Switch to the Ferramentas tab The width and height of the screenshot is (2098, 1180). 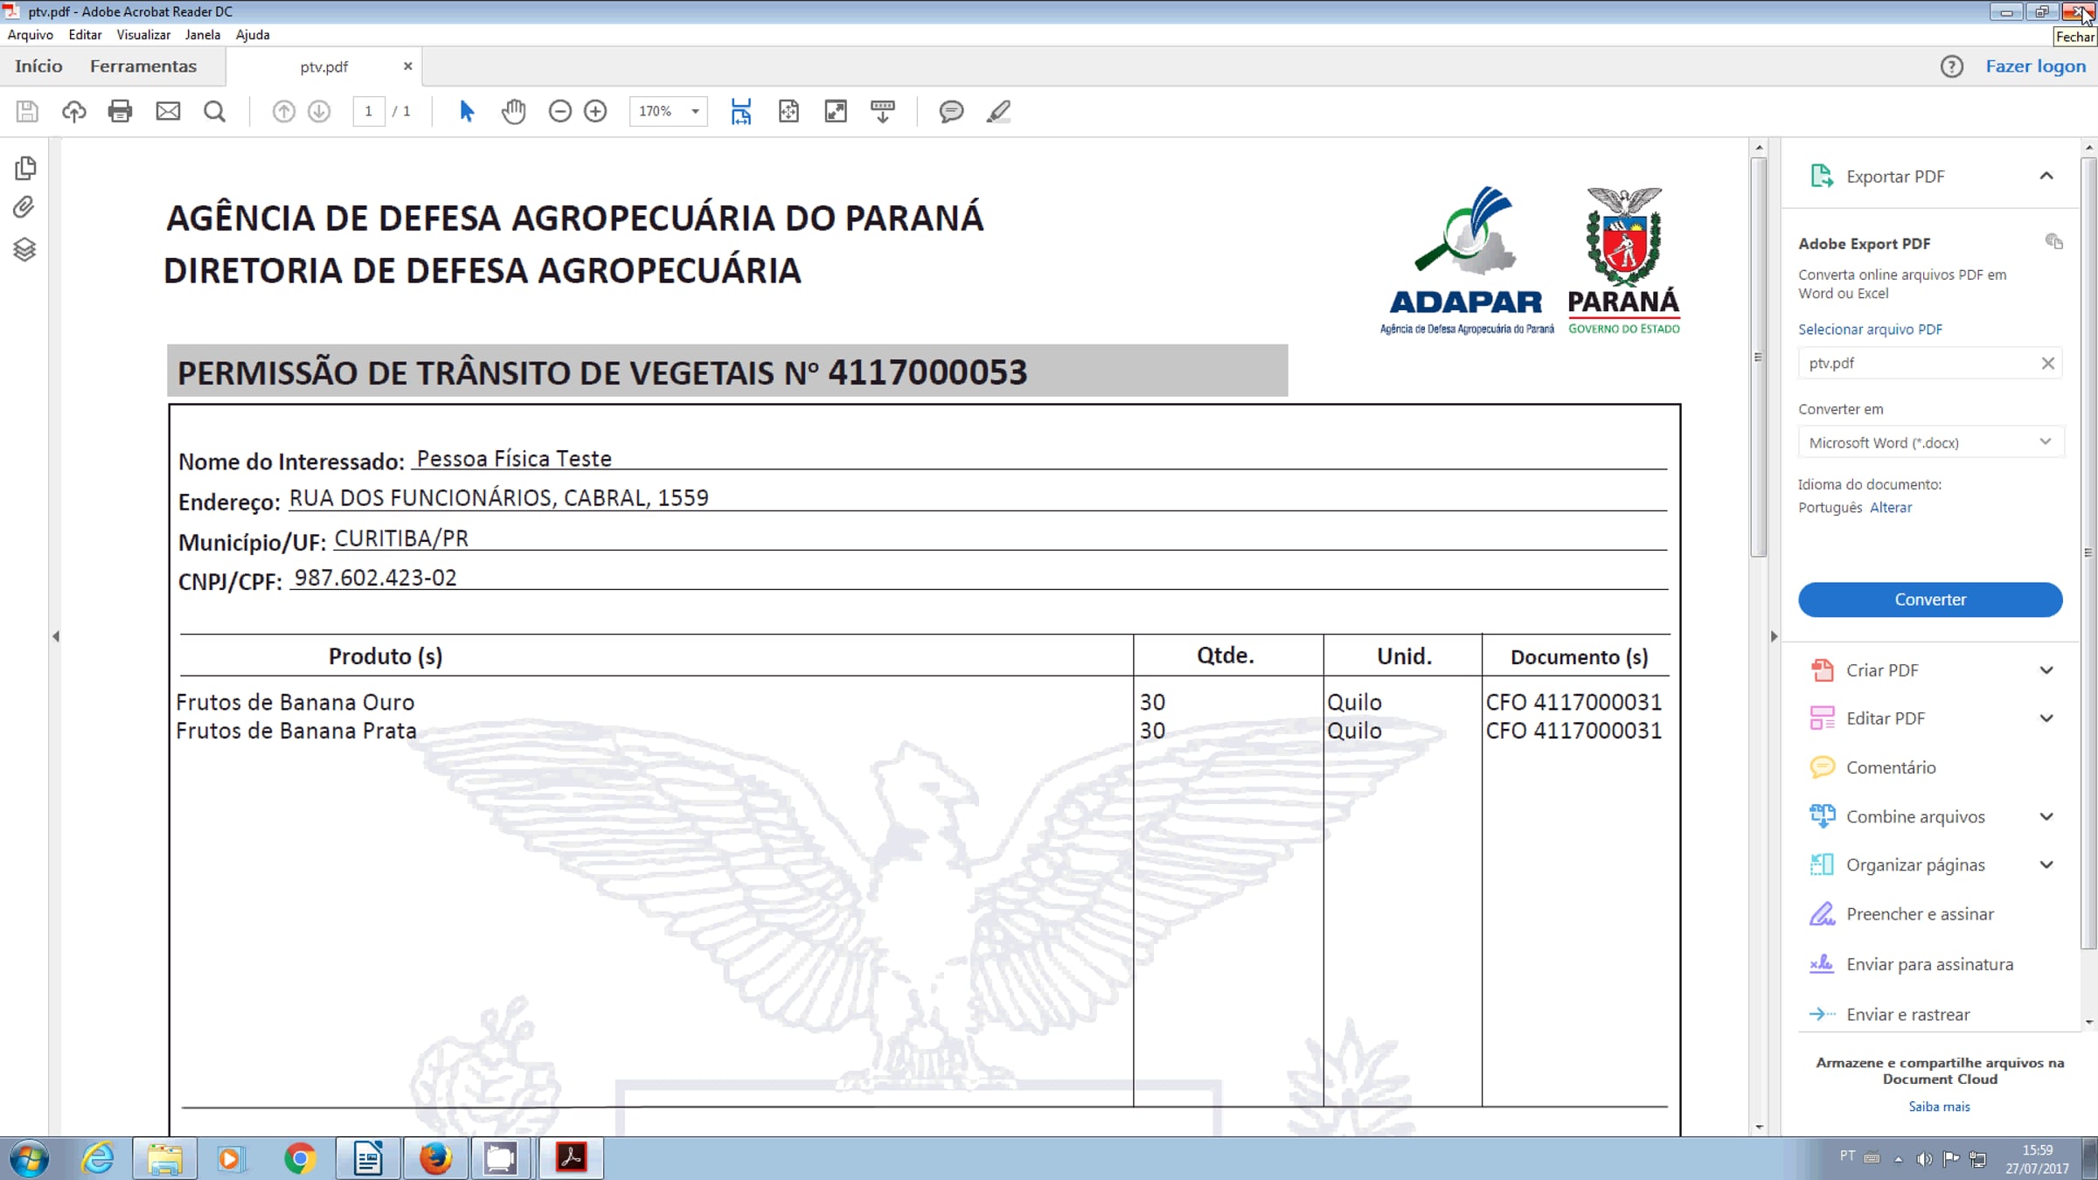click(x=143, y=66)
